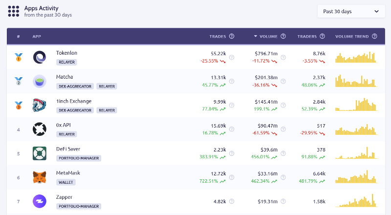391x215 pixels.
Task: Click the 199.1% volume change
Action: point(261,109)
